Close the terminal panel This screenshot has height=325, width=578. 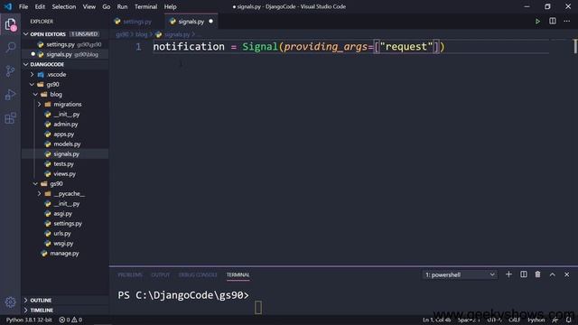click(x=566, y=274)
